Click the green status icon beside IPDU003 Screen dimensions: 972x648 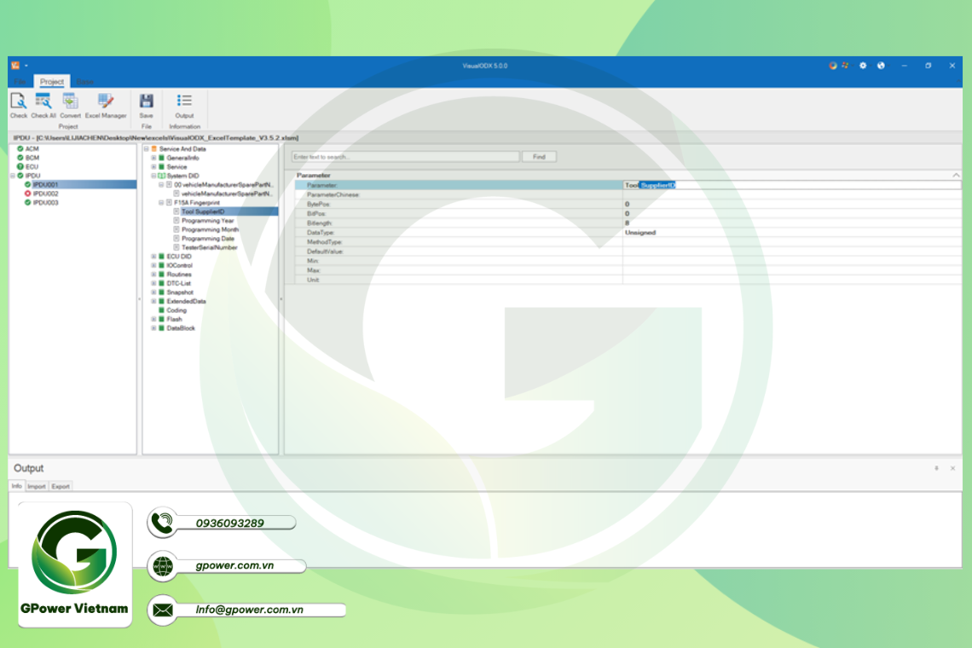[x=28, y=203]
